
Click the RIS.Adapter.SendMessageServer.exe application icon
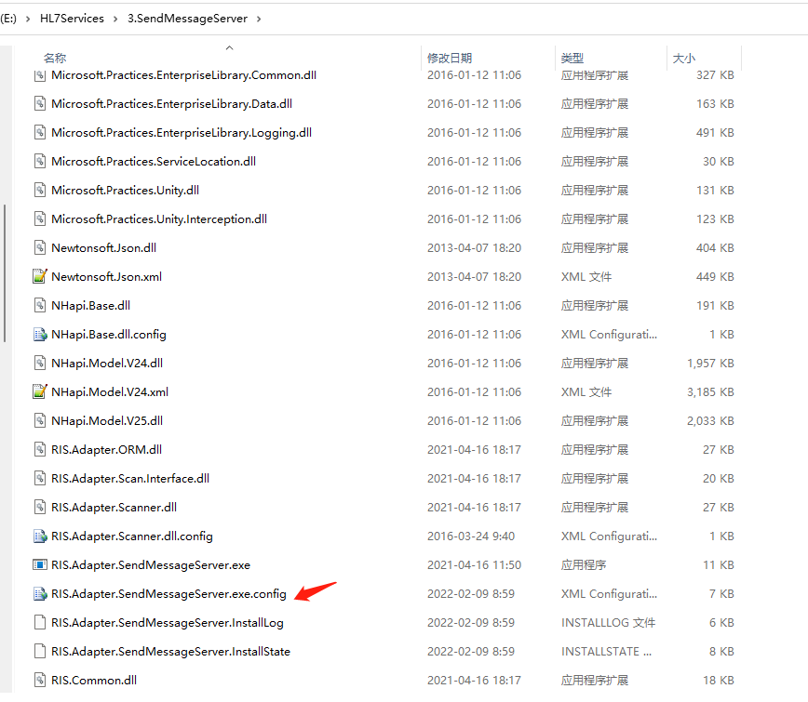[40, 564]
